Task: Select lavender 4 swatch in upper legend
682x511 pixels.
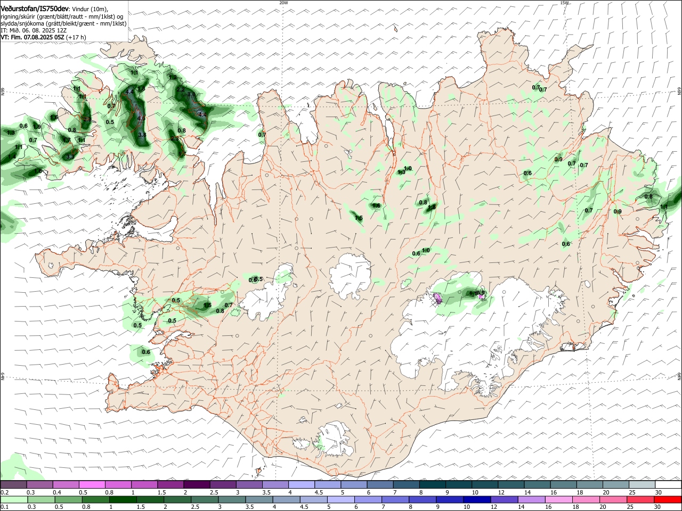Action: pos(302,484)
